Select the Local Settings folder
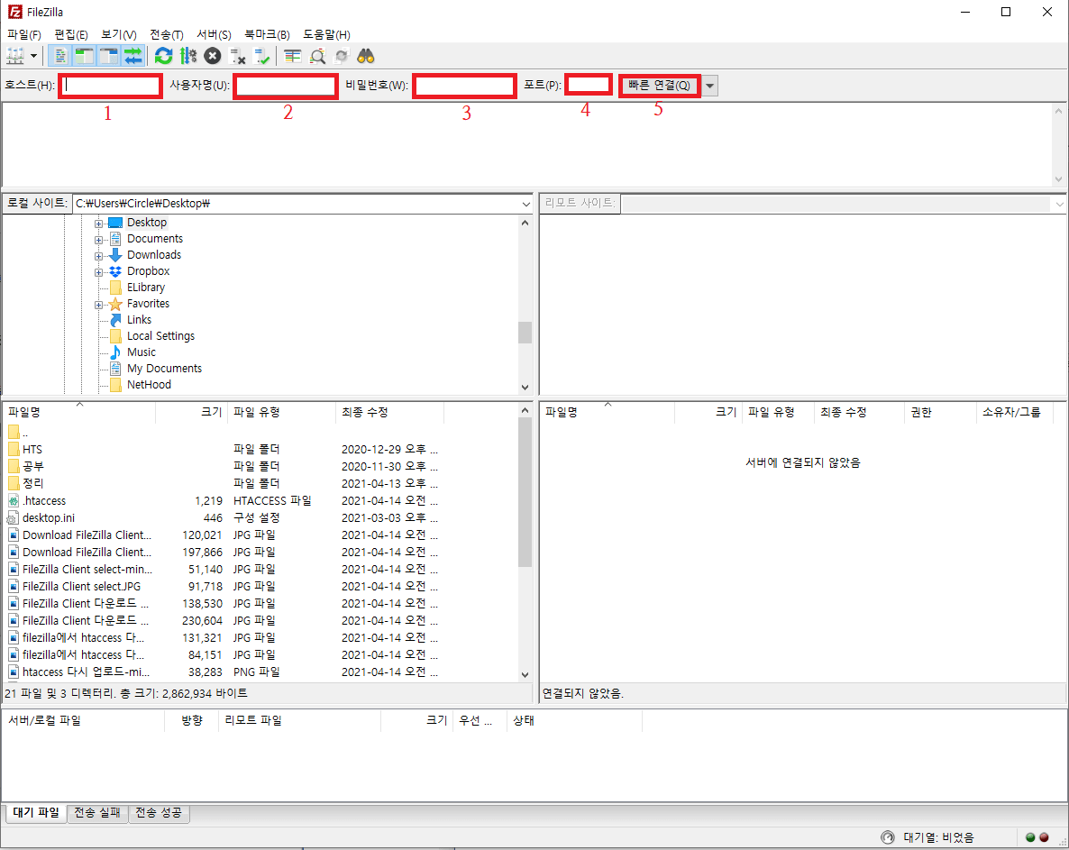1069x850 pixels. click(160, 336)
